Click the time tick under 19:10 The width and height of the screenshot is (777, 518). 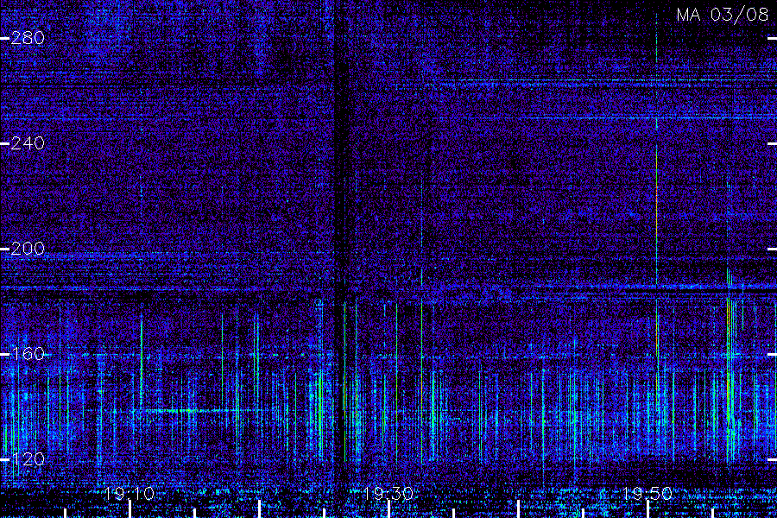coord(129,509)
